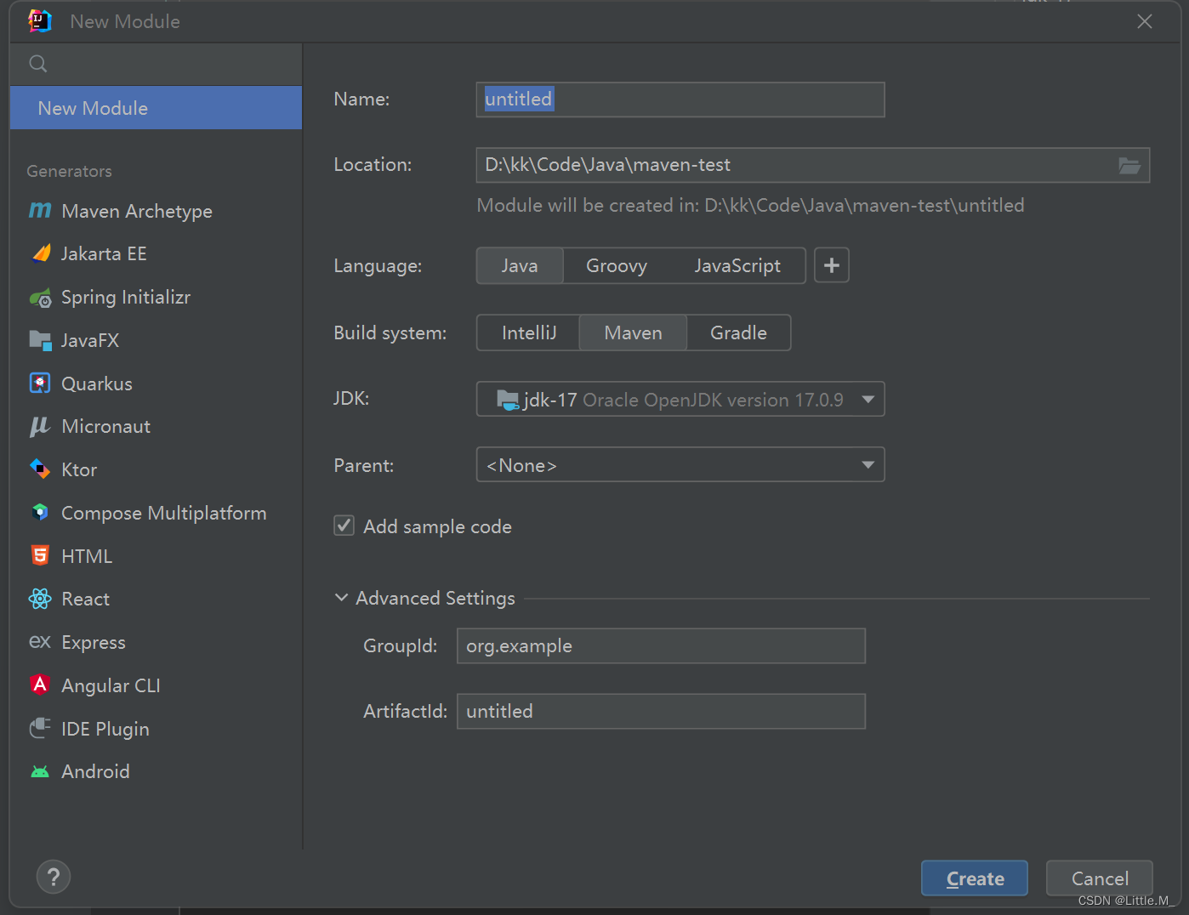Select Groovy as the language
This screenshot has width=1189, height=915.
click(617, 265)
